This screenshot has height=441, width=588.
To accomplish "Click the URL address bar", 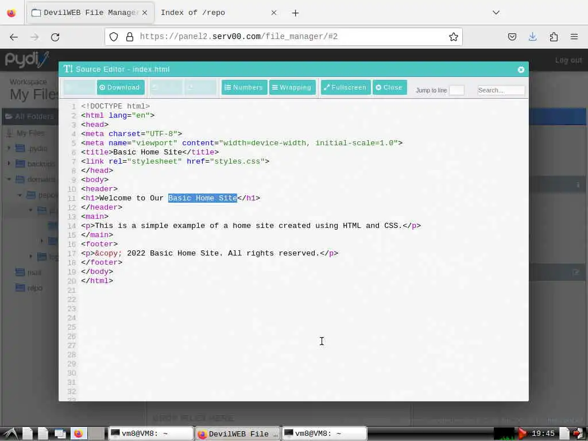I will tap(284, 37).
